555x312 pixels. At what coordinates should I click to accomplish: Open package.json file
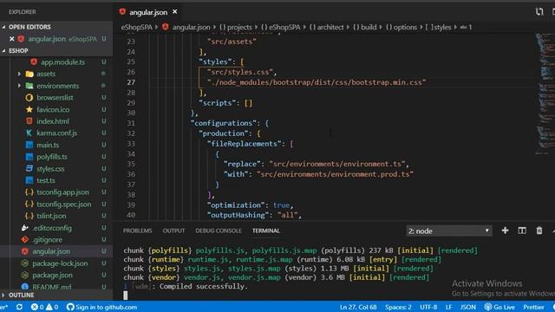click(52, 275)
